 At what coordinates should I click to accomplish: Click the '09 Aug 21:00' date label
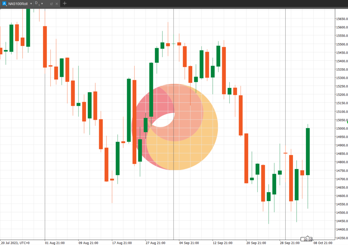(88, 243)
